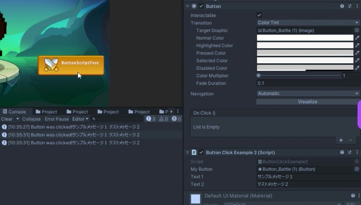Toggle error message count filter in Console
Image resolution: width=361 pixels, height=205 pixels.
click(x=176, y=119)
